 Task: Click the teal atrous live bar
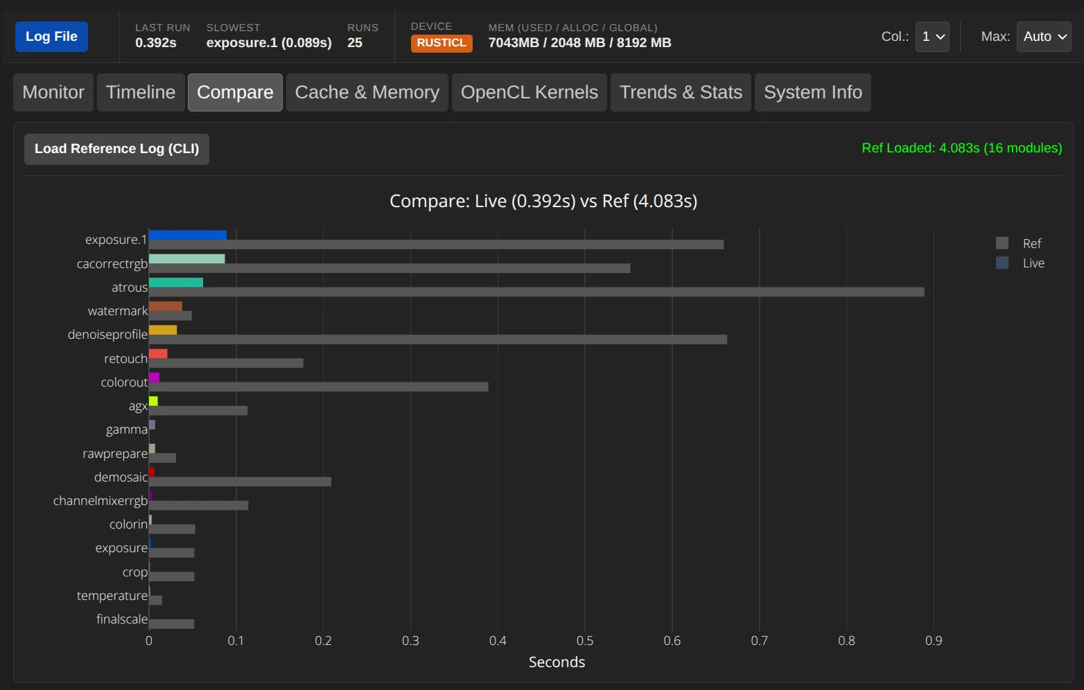click(x=175, y=282)
